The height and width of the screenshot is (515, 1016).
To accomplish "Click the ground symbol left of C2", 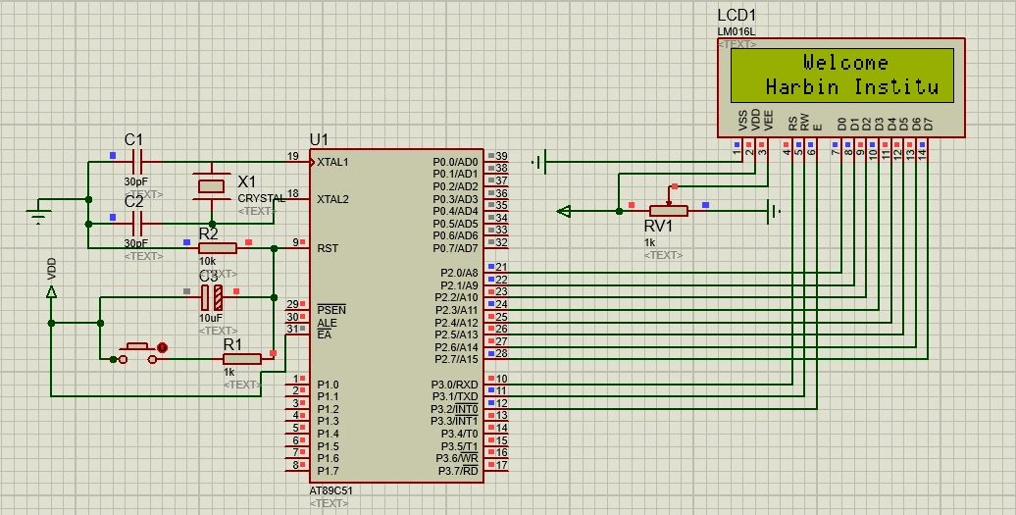I will (39, 211).
